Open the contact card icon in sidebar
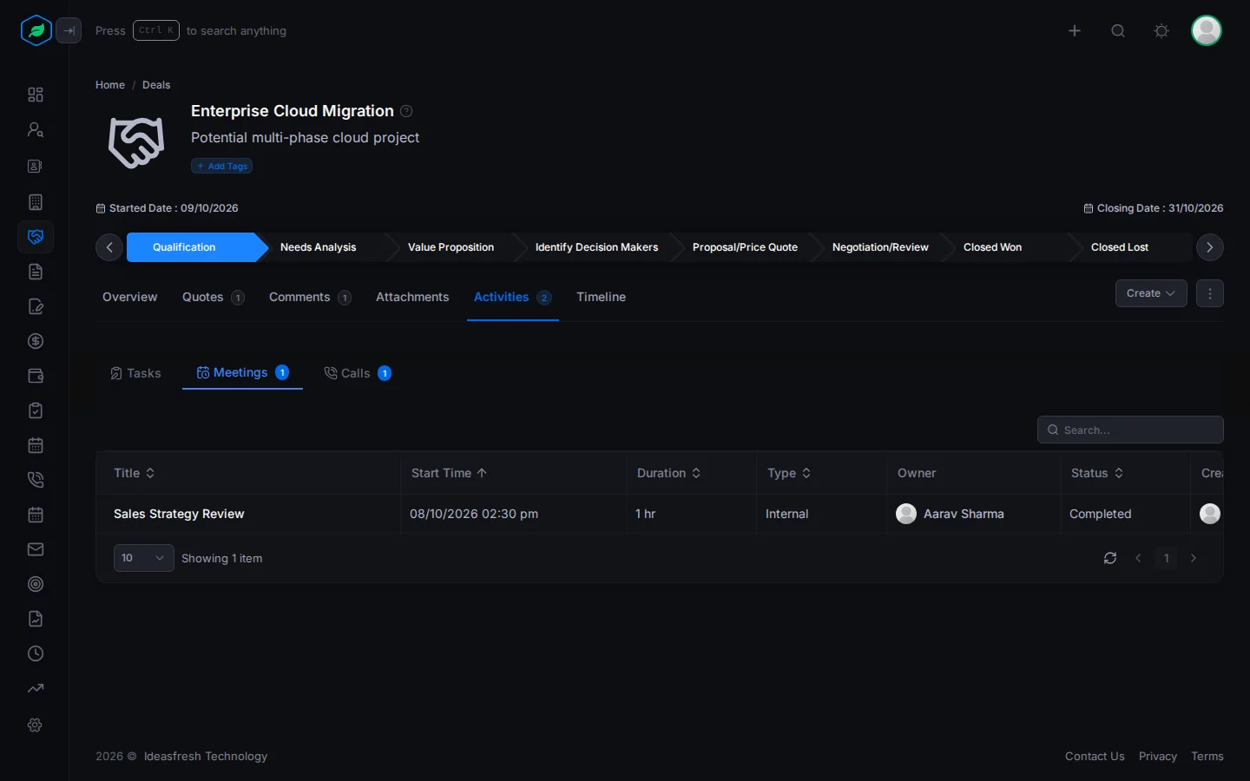Screen dimensions: 1250x781 (36, 166)
